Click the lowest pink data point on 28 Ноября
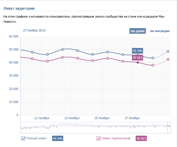 pyautogui.click(x=153, y=65)
